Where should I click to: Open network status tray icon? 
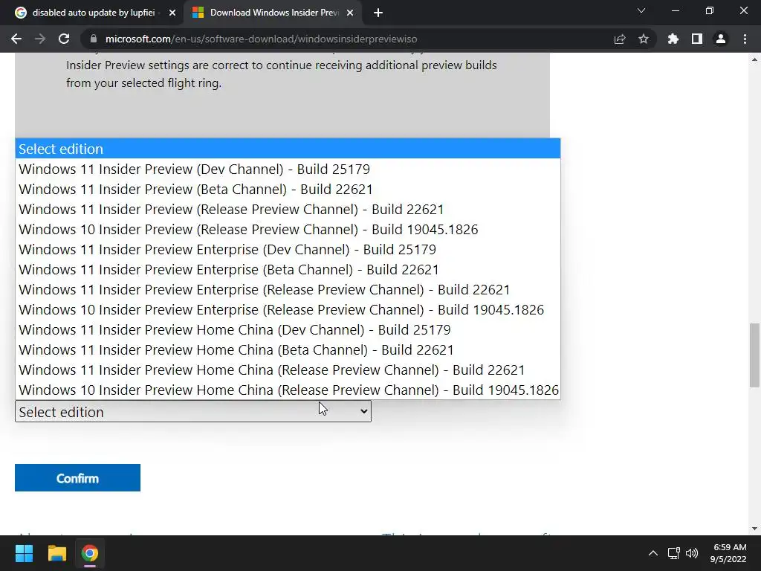(x=673, y=553)
